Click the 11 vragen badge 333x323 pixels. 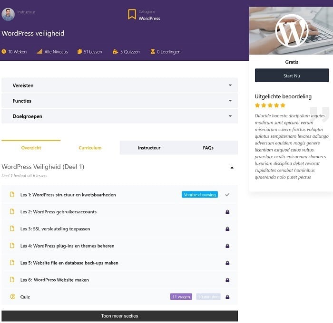click(x=181, y=296)
